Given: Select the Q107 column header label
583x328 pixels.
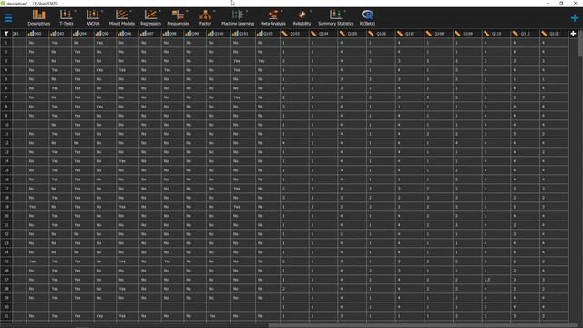Looking at the screenshot, I should 410,34.
